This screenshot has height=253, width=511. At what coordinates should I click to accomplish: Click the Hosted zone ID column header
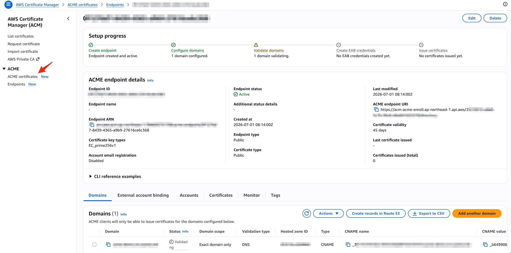point(294,231)
